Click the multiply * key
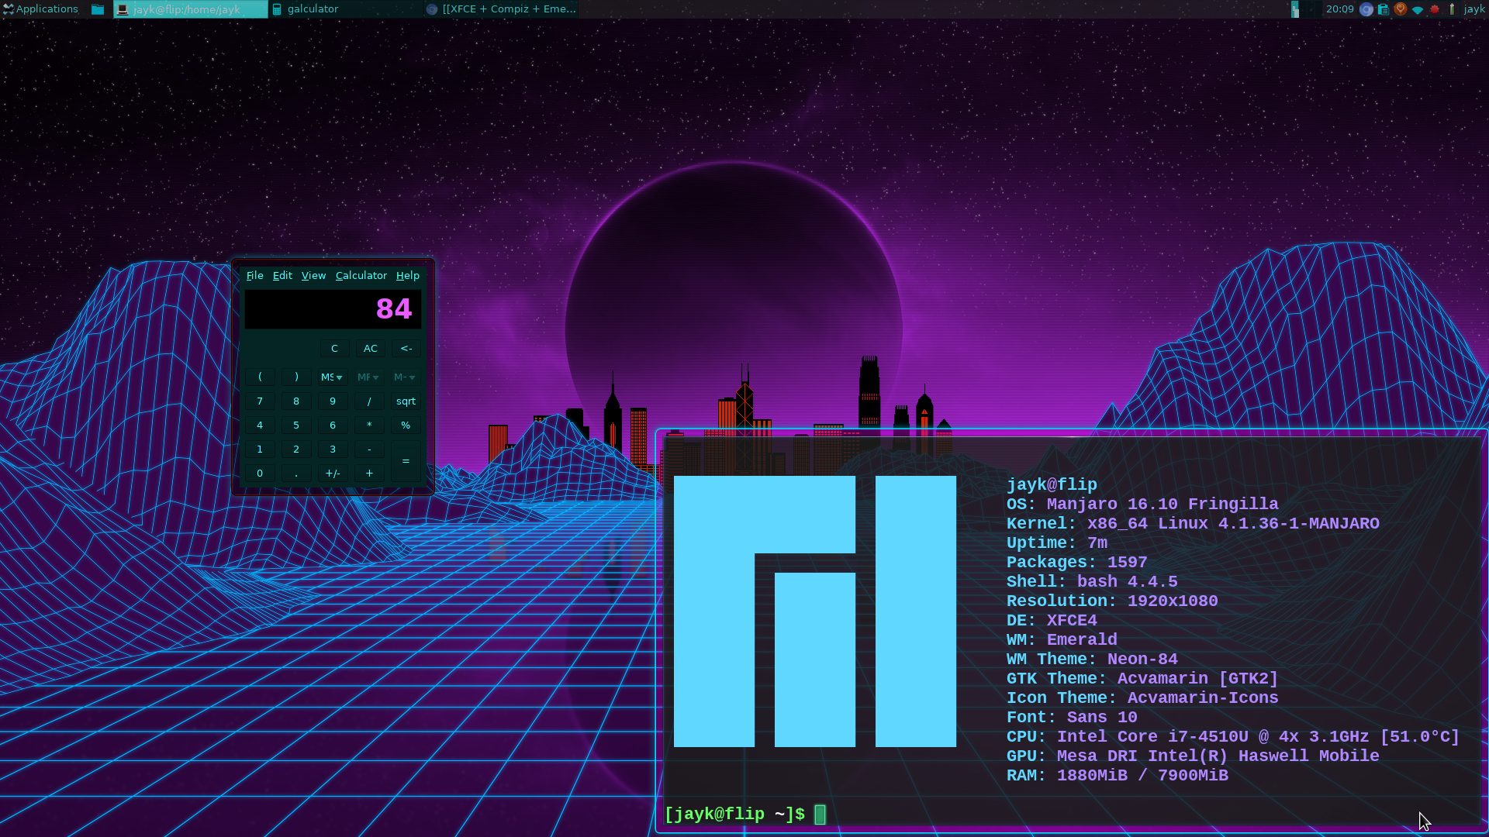Image resolution: width=1489 pixels, height=837 pixels. click(369, 425)
